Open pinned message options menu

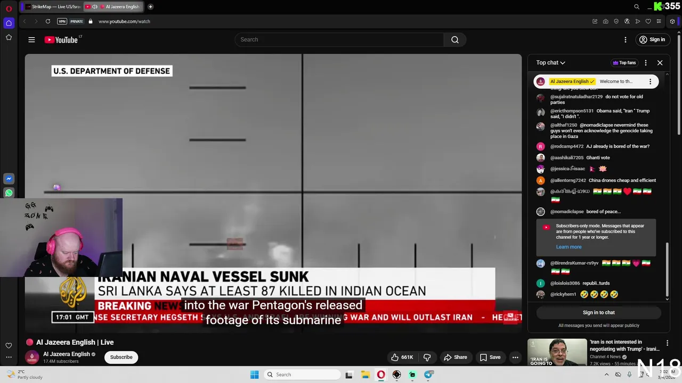point(650,81)
